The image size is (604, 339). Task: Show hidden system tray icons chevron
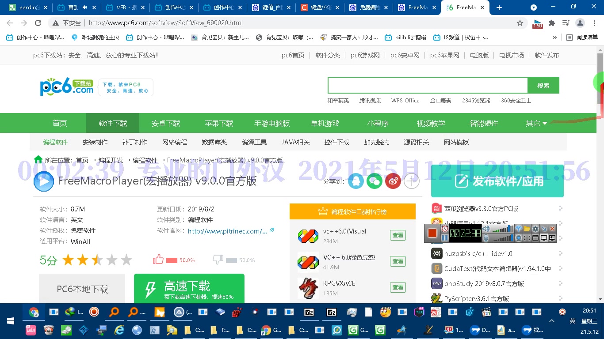552,321
